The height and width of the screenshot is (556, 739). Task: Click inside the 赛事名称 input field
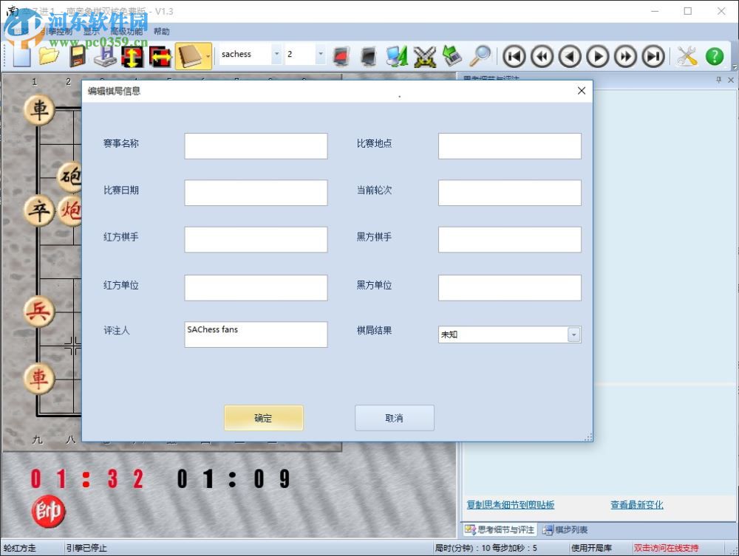coord(256,145)
